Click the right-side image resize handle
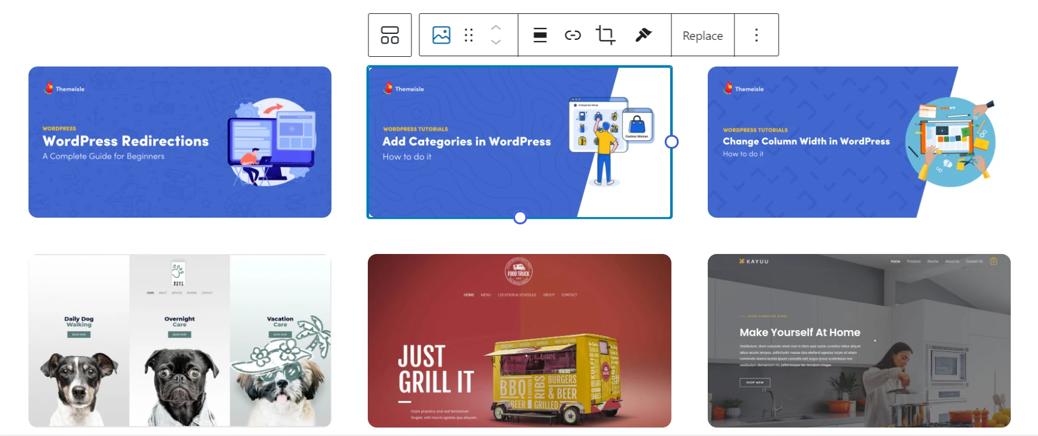This screenshot has height=436, width=1038. tap(671, 142)
